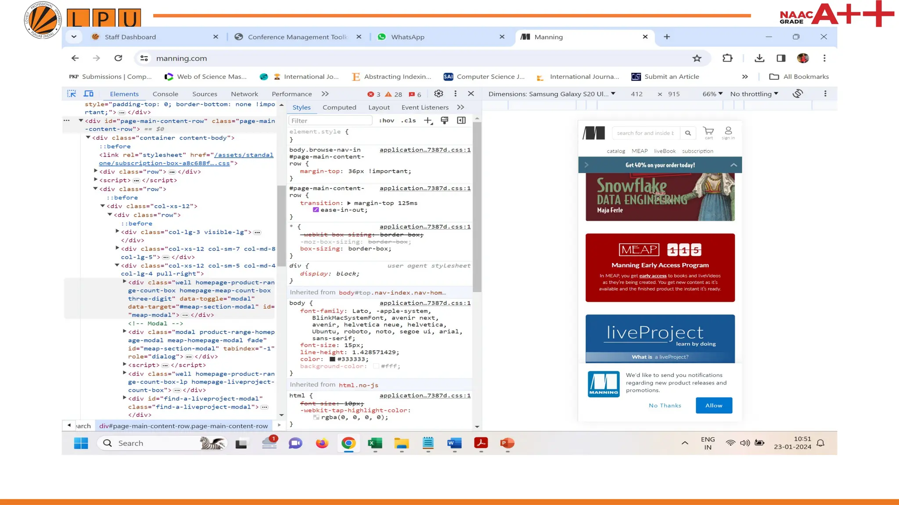Image resolution: width=899 pixels, height=505 pixels.
Task: Open DevTools settings gear
Action: (438, 94)
